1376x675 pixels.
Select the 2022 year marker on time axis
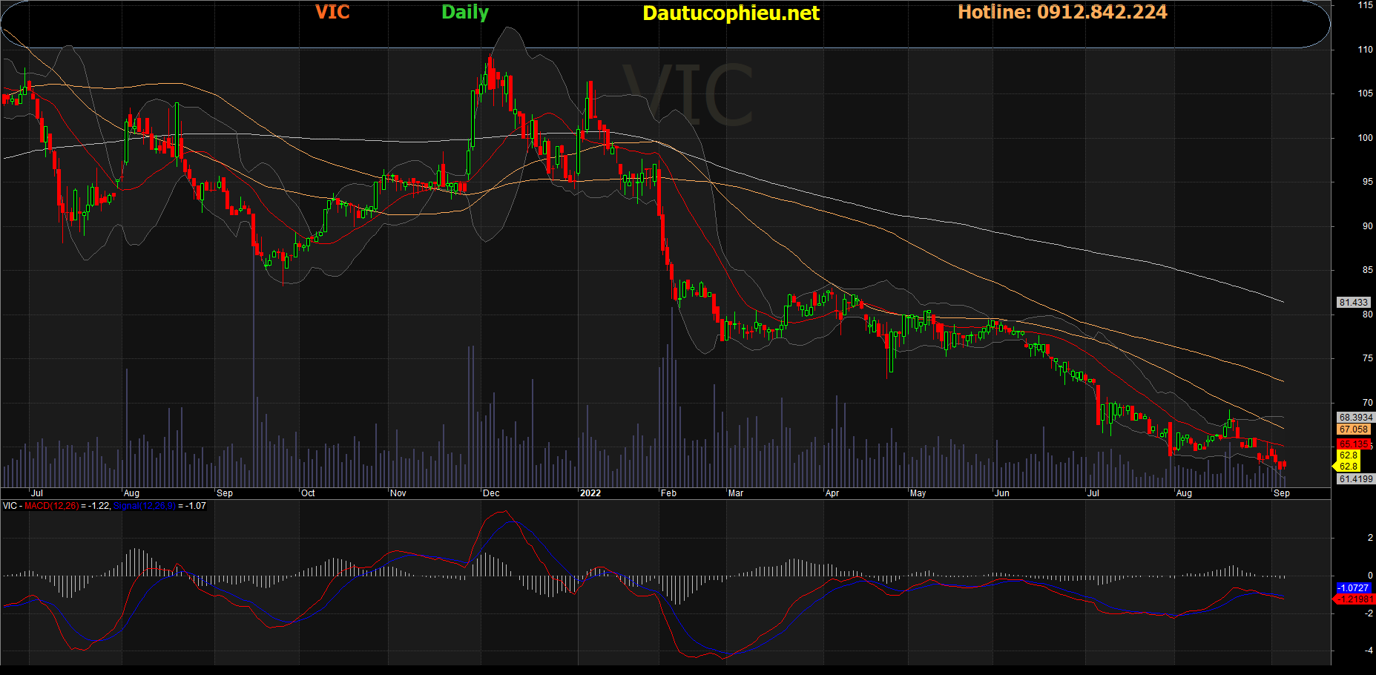590,493
